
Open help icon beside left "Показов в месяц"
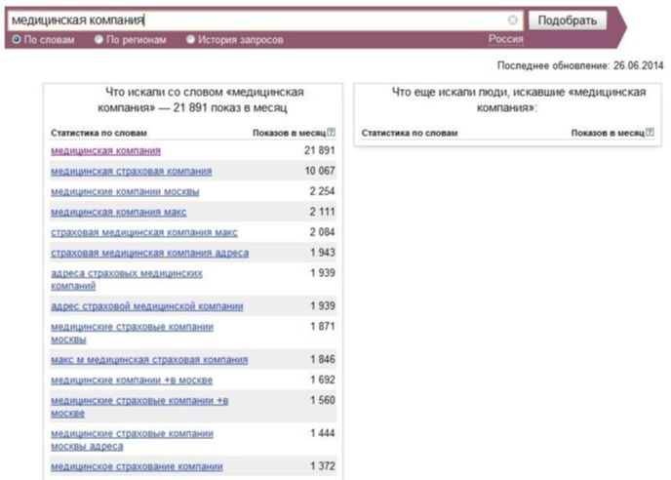point(332,133)
